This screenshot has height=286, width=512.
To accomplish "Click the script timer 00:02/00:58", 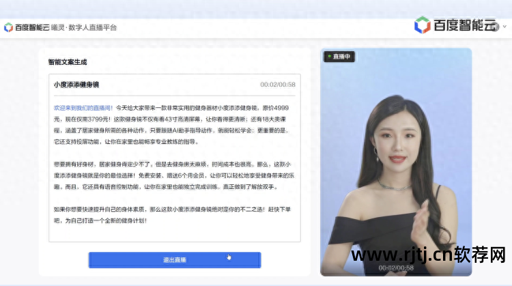I will 278,85.
